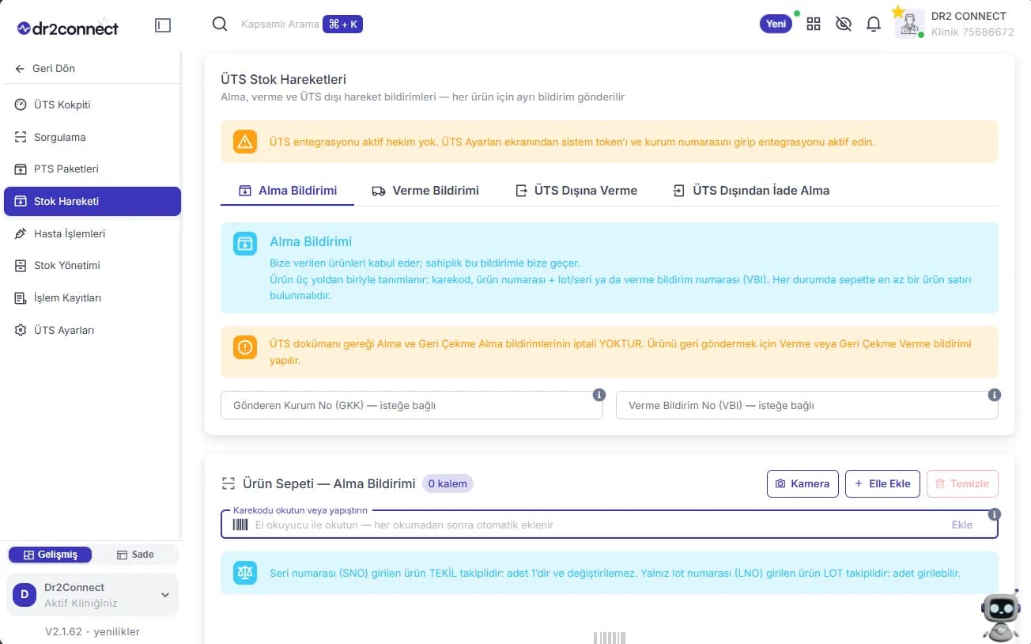The width and height of the screenshot is (1031, 644).
Task: Toggle the hide-data crossed eye icon
Action: [x=844, y=24]
